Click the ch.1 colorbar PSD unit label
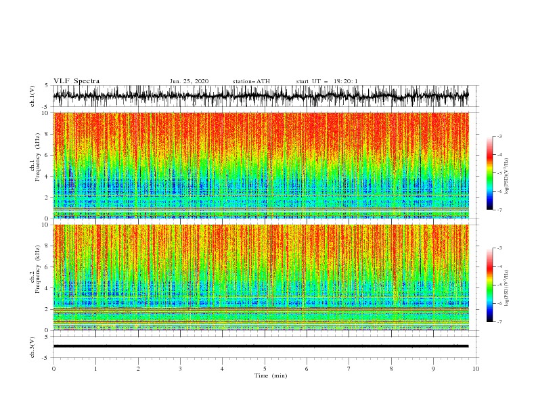The image size is (536, 414). 507,177
